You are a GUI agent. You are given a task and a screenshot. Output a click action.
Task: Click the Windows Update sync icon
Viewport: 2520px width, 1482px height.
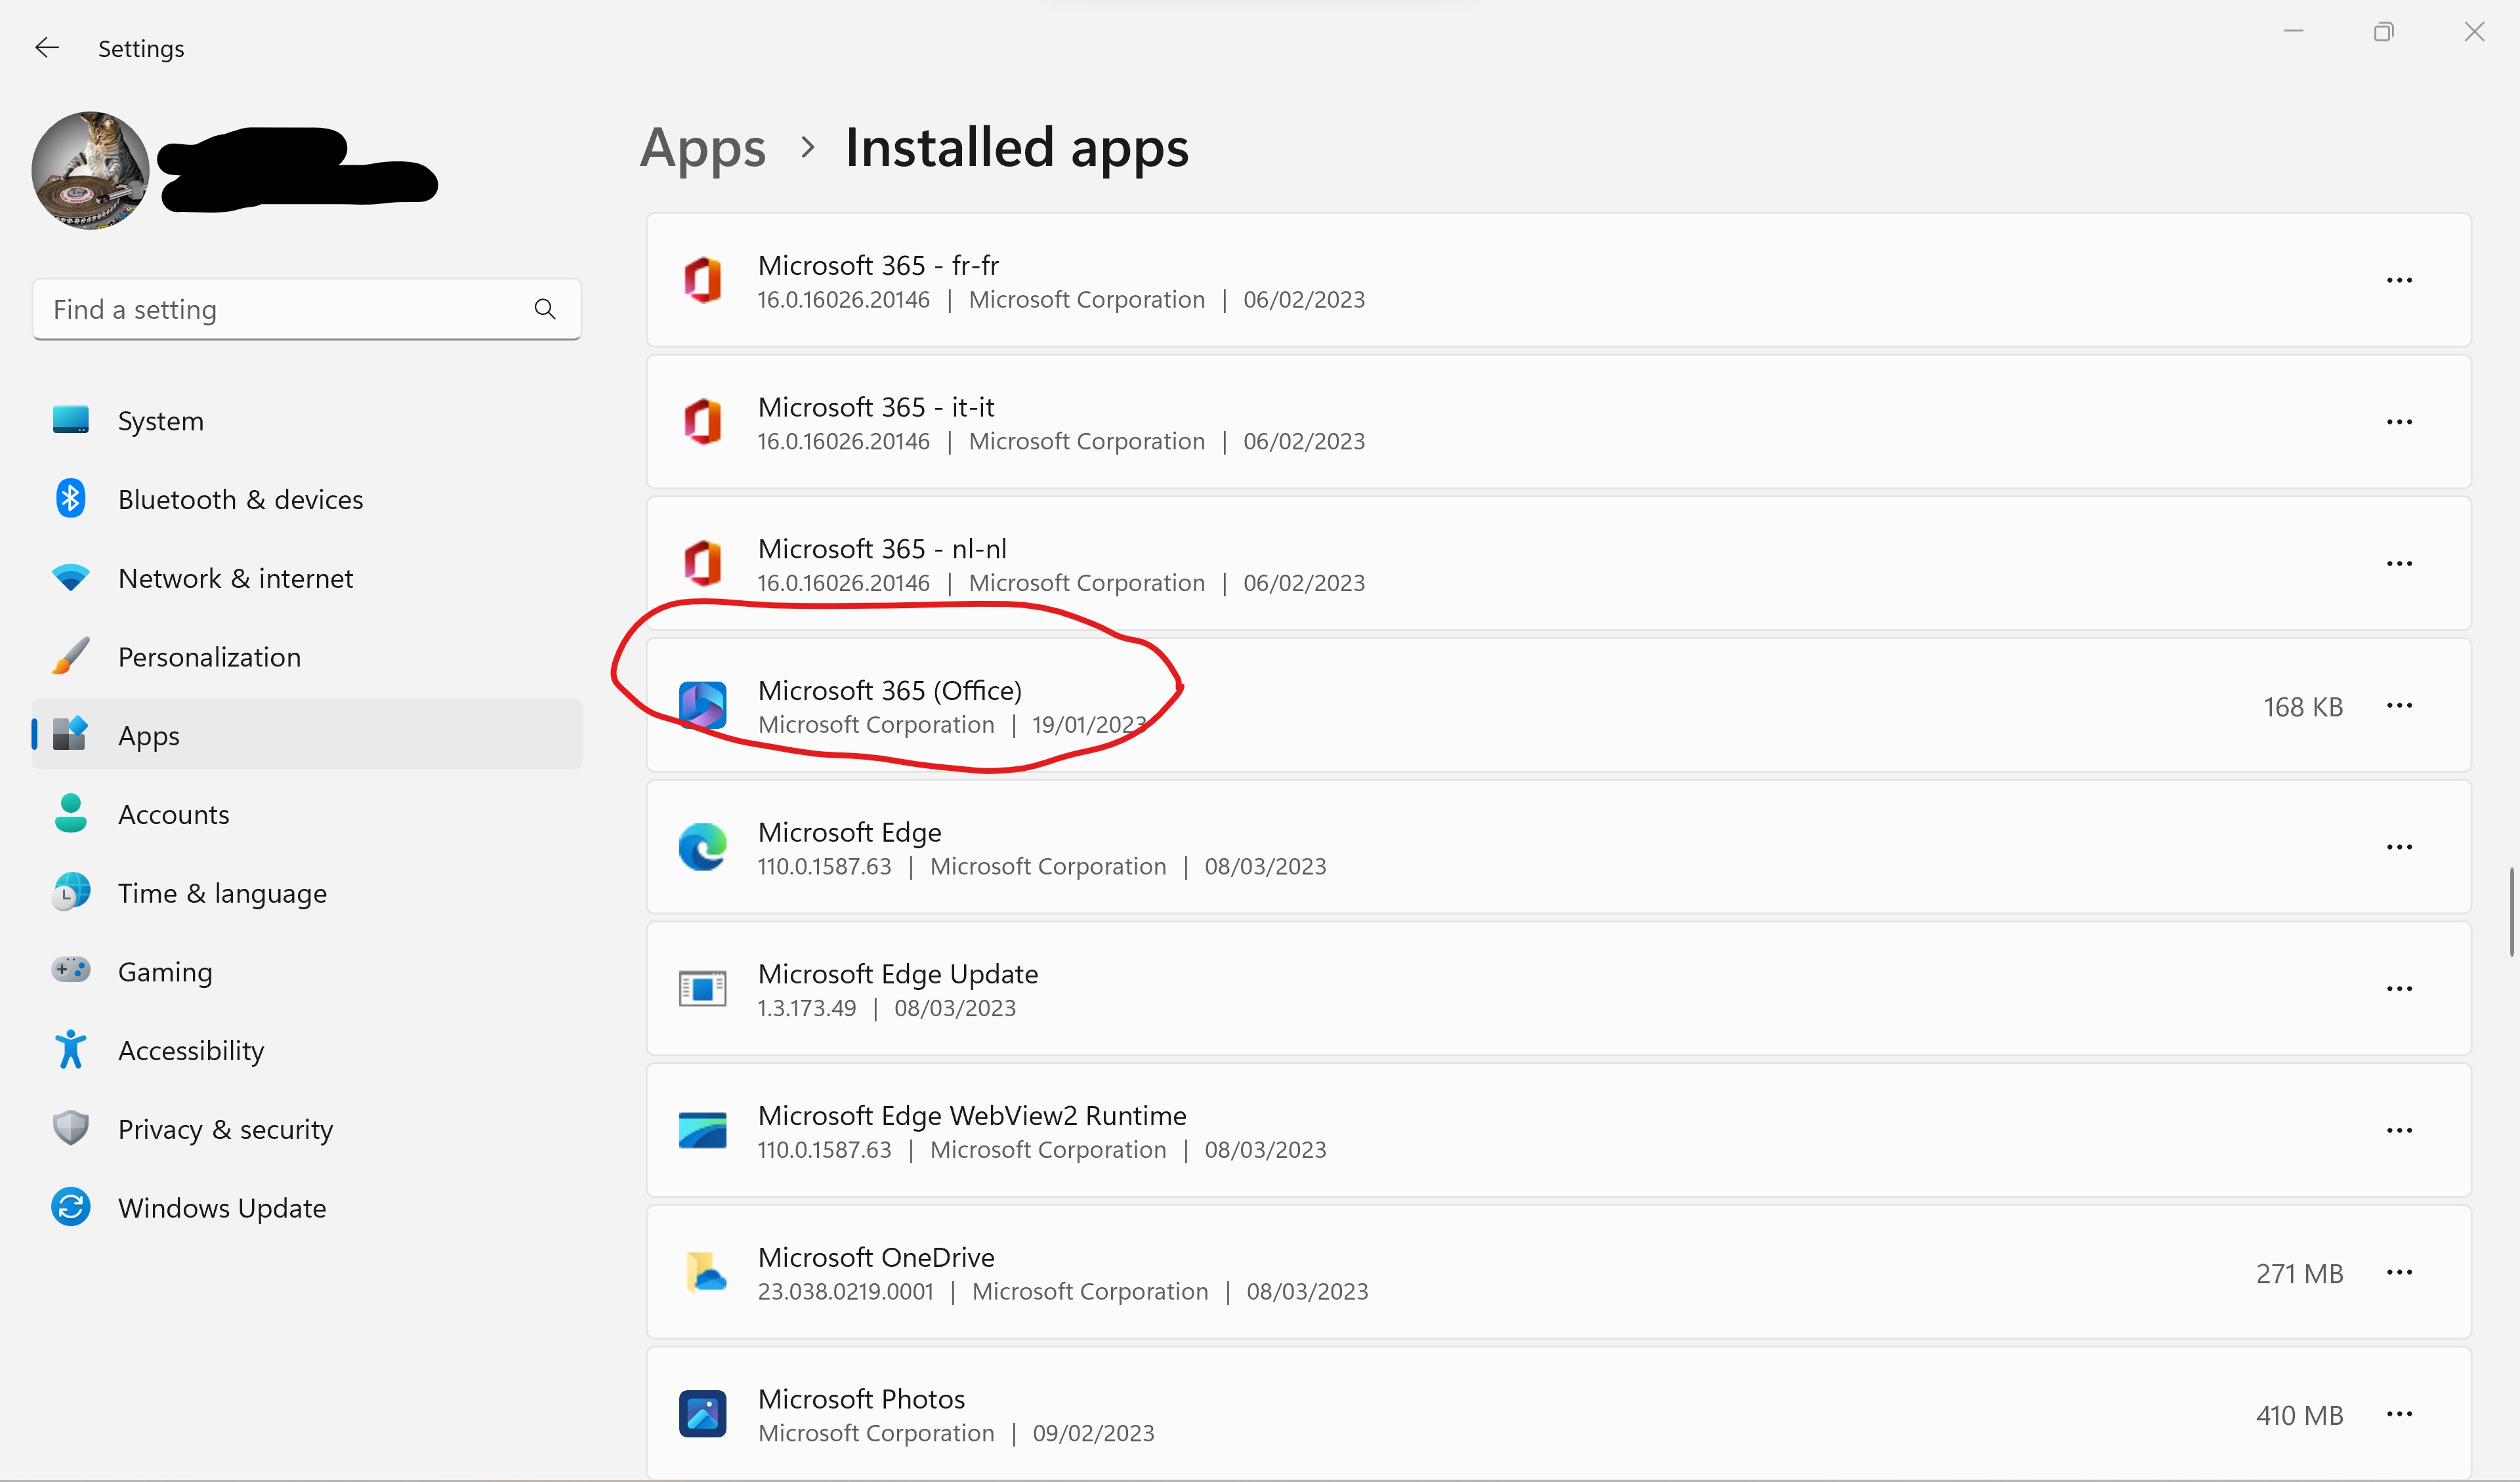coord(70,1207)
